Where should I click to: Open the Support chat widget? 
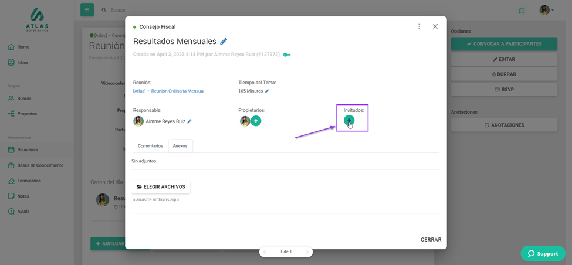543,253
